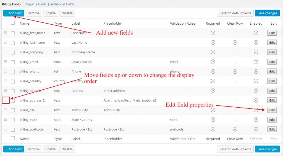Click drag handle for billing_last_name row
The image size is (283, 156).
point(6,42)
